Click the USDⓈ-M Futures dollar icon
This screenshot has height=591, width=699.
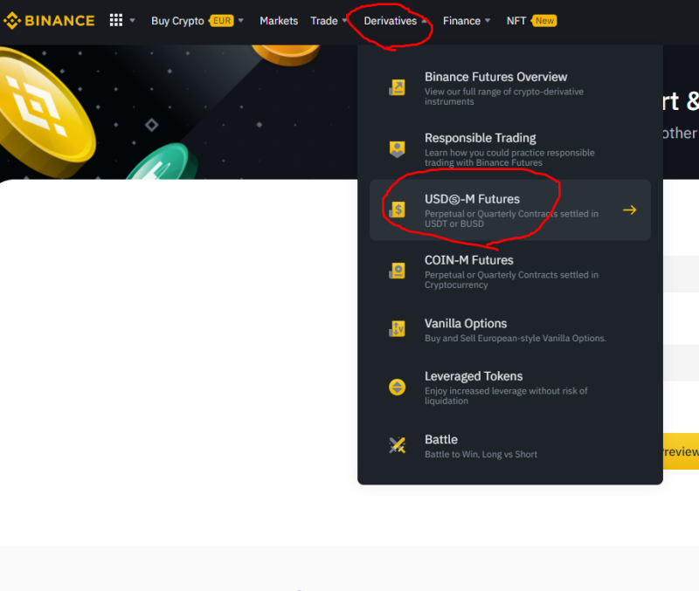coord(397,210)
